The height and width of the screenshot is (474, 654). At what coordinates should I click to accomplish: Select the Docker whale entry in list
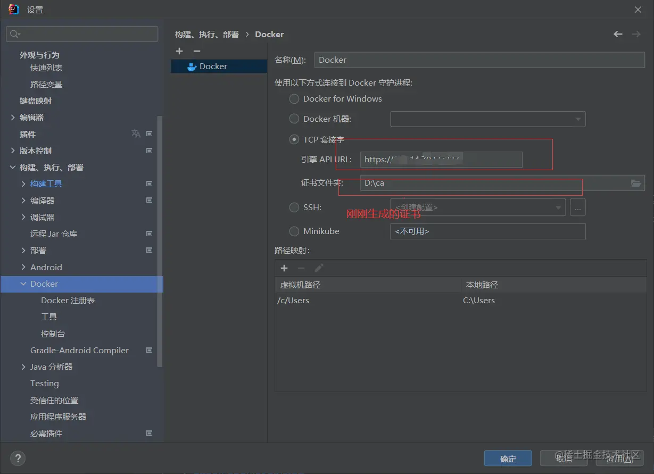[x=219, y=66]
